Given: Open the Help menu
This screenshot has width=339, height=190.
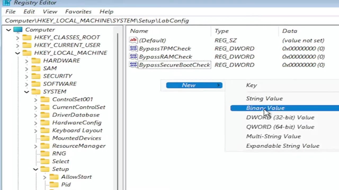Looking at the screenshot, I should point(106,12).
